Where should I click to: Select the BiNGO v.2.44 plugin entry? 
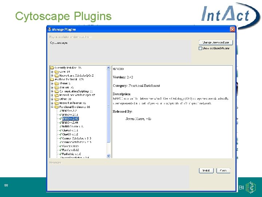pos(70,123)
